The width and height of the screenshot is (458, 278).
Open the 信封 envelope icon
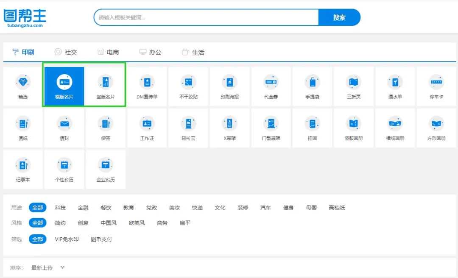(64, 123)
